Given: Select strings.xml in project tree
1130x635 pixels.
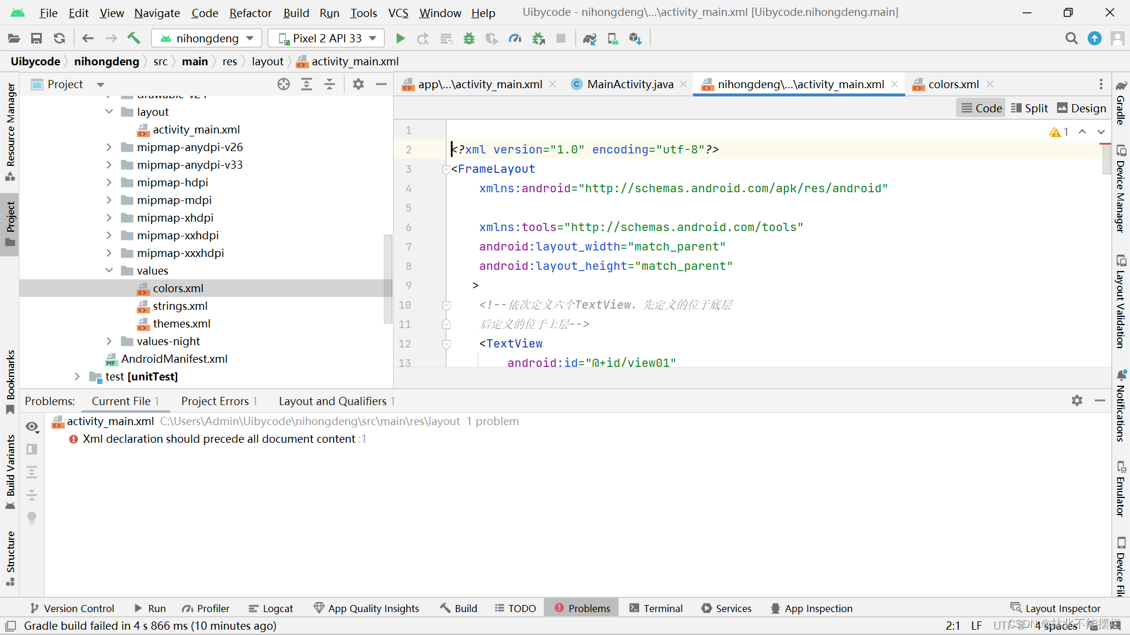Looking at the screenshot, I should pyautogui.click(x=180, y=306).
